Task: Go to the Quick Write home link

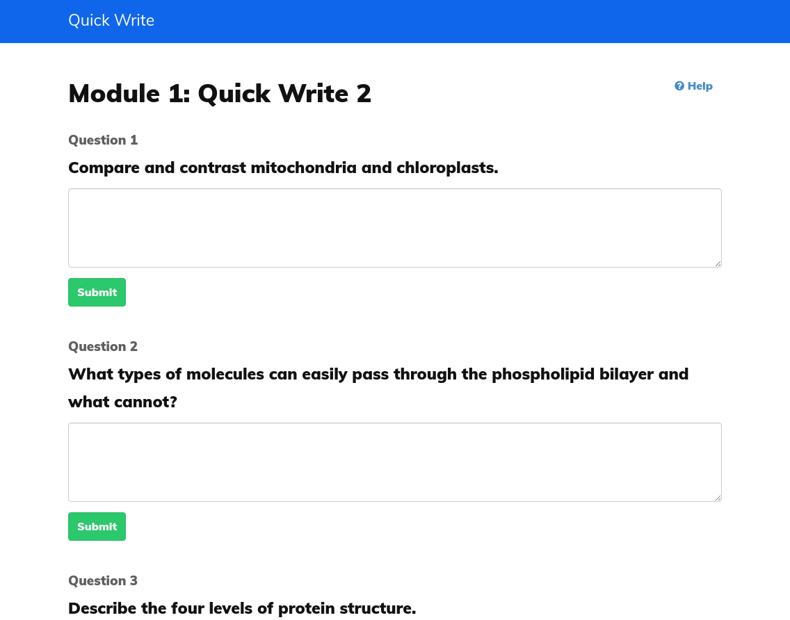Action: [111, 21]
